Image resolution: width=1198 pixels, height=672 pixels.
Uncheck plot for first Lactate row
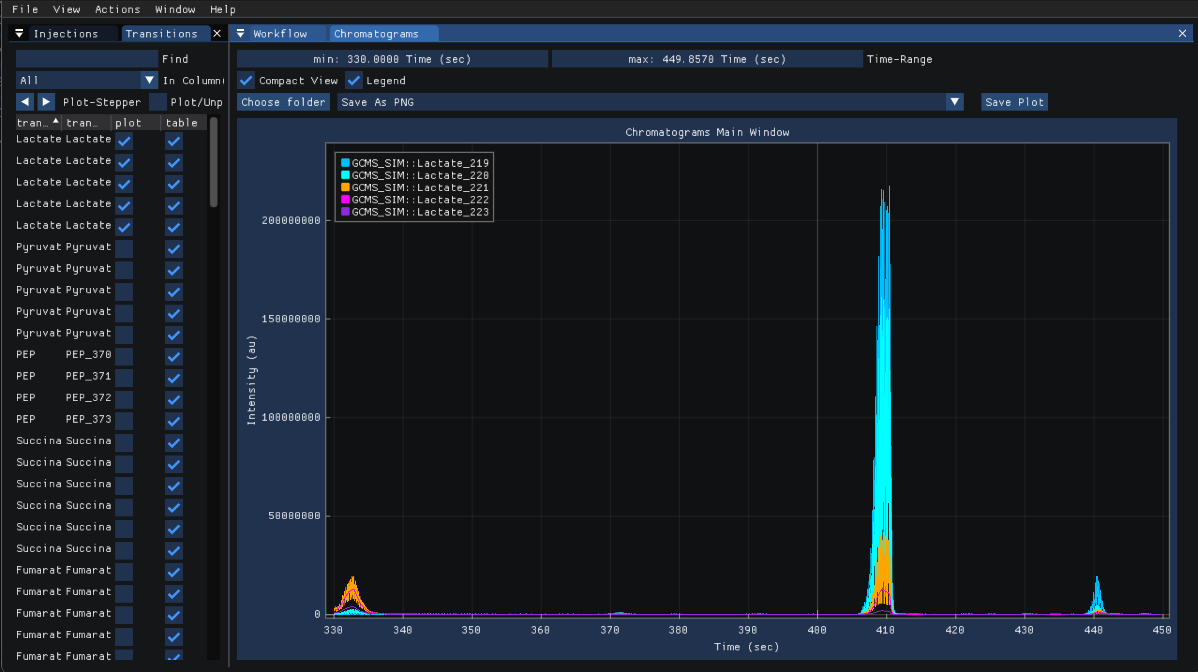124,141
